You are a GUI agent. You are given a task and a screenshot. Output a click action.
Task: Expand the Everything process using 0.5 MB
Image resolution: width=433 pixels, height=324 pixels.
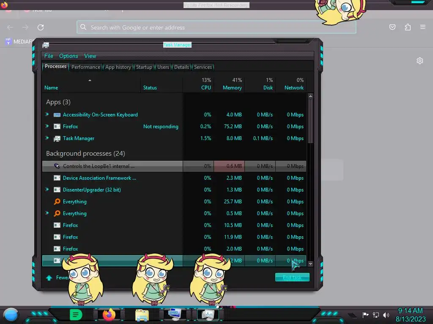[x=47, y=213]
